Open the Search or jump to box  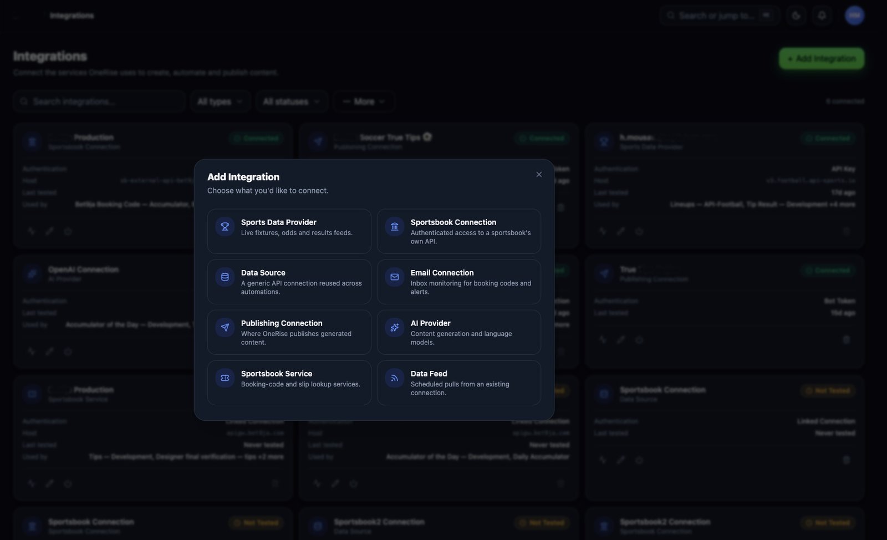720,16
